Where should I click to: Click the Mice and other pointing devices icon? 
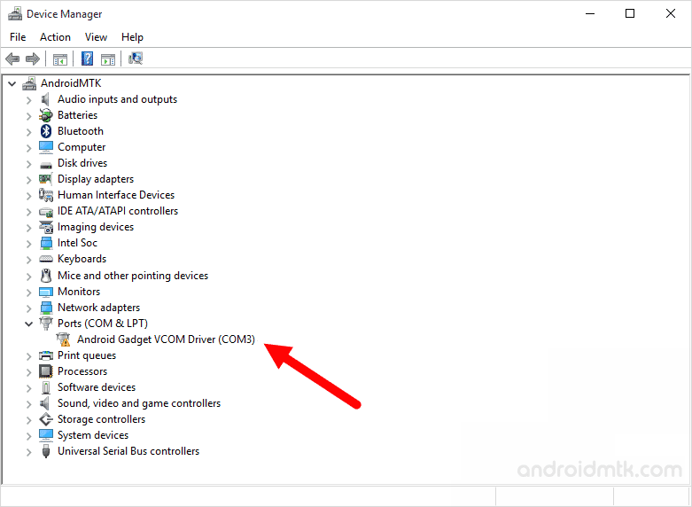(46, 276)
